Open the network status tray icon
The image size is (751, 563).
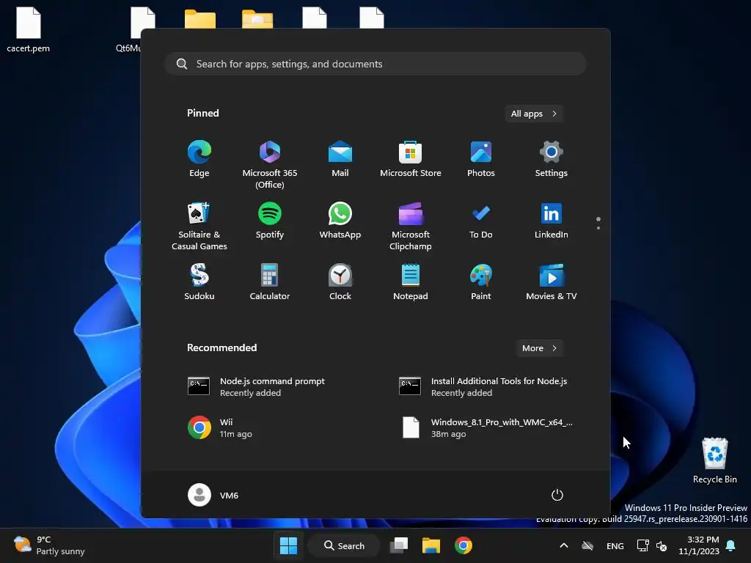[x=642, y=545]
